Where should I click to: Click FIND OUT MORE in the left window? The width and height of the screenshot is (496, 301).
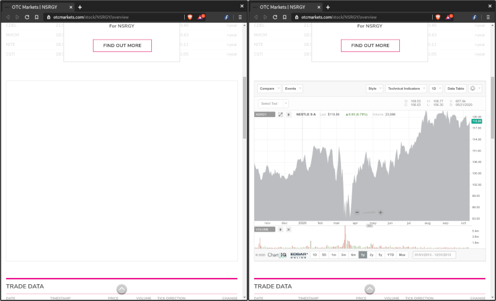pyautogui.click(x=122, y=45)
